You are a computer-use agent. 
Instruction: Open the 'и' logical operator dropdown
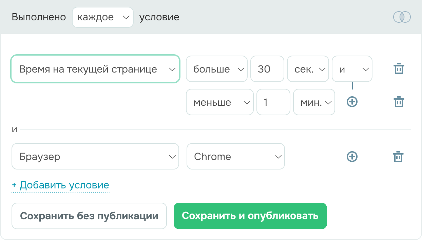click(352, 69)
